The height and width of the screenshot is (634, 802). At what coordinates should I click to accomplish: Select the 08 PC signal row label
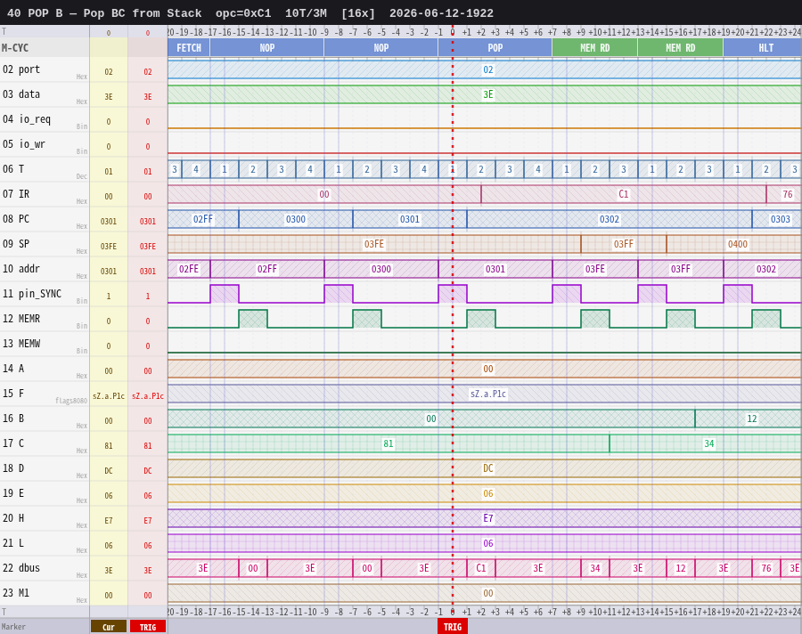tap(16, 219)
